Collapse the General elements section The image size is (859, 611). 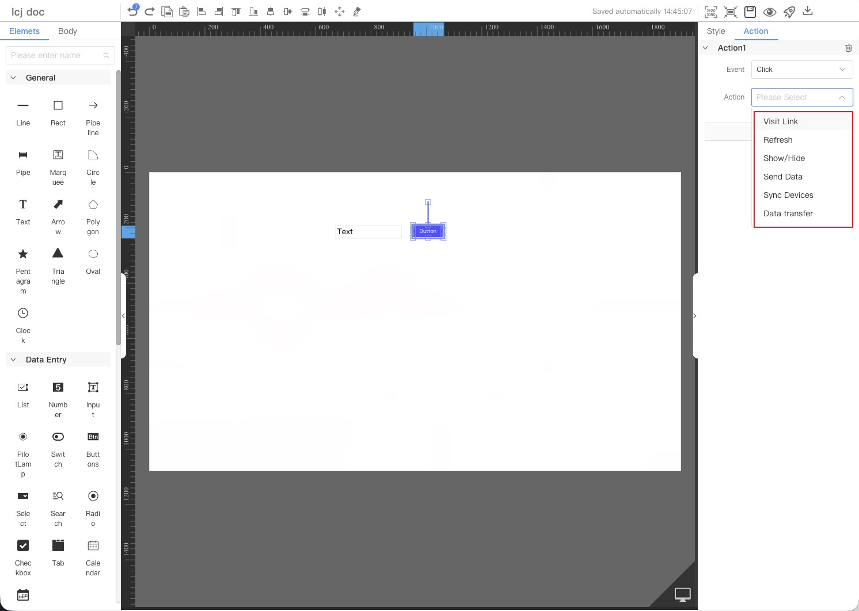(13, 78)
